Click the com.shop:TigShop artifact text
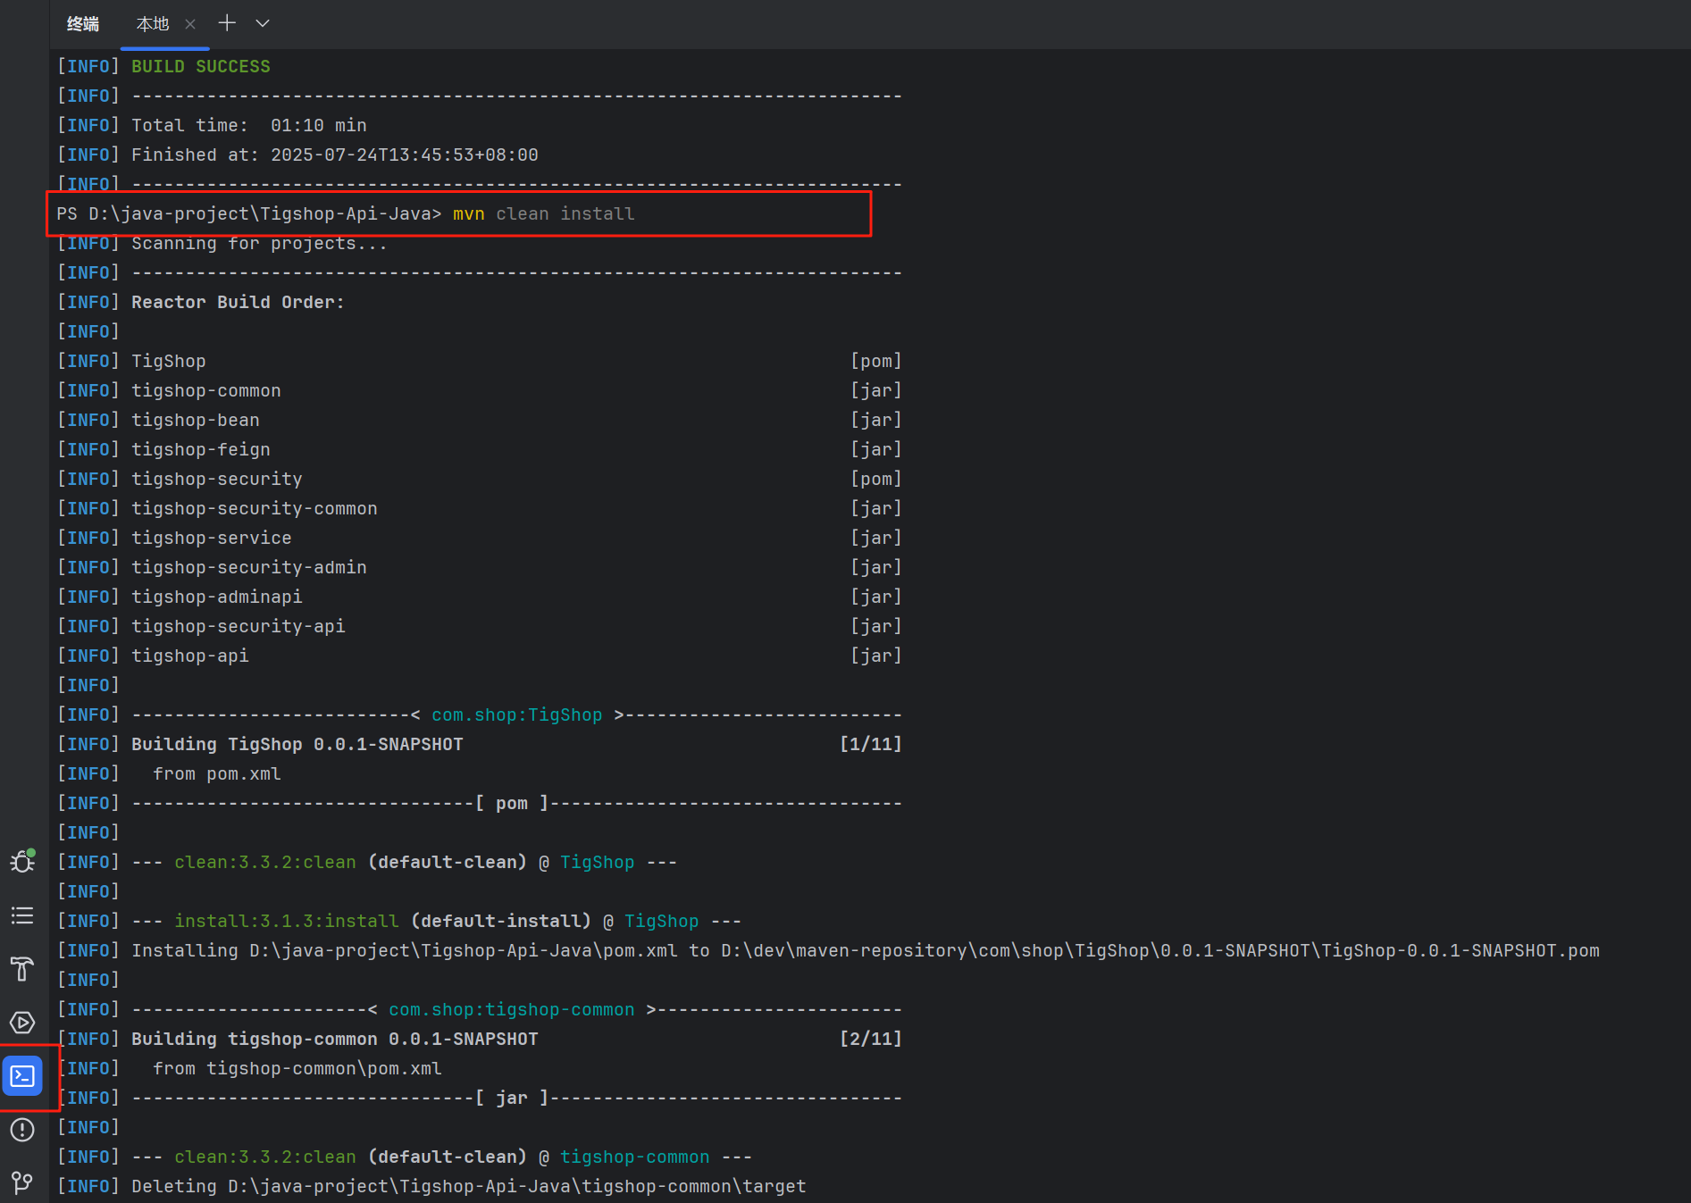 [517, 714]
